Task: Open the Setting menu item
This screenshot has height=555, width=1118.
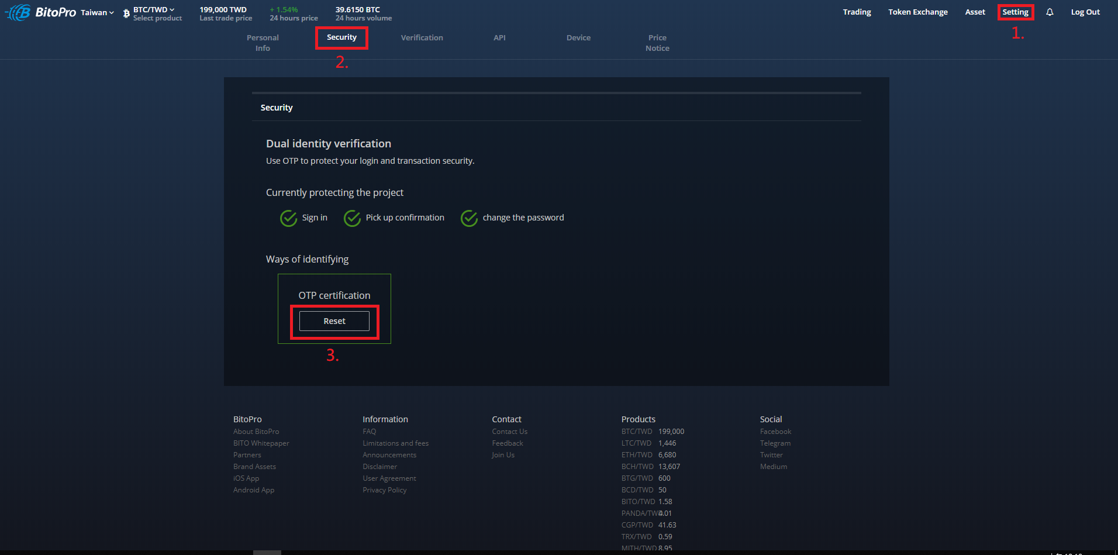Action: [1015, 12]
